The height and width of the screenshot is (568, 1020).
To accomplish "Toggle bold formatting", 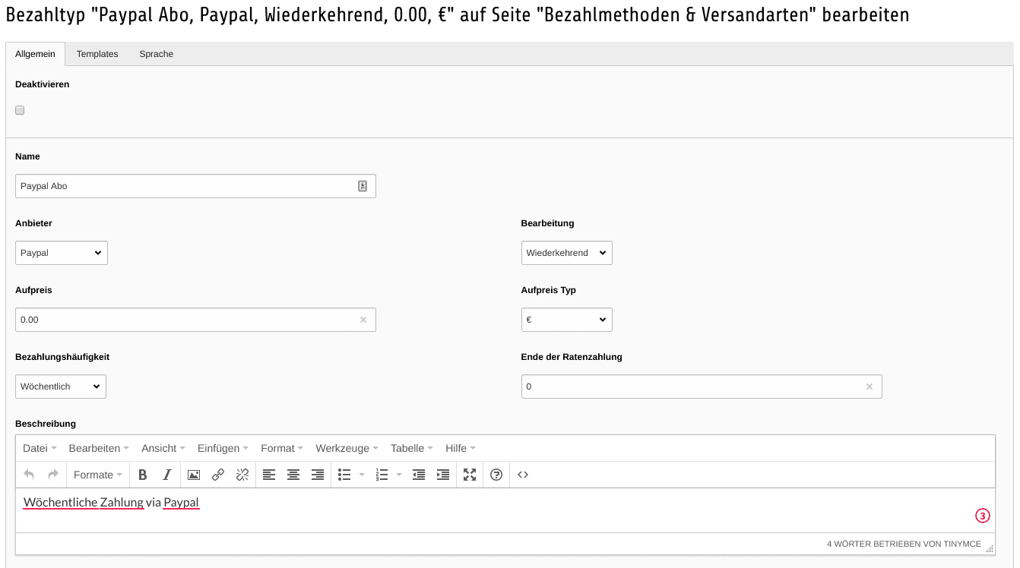I will (x=143, y=475).
